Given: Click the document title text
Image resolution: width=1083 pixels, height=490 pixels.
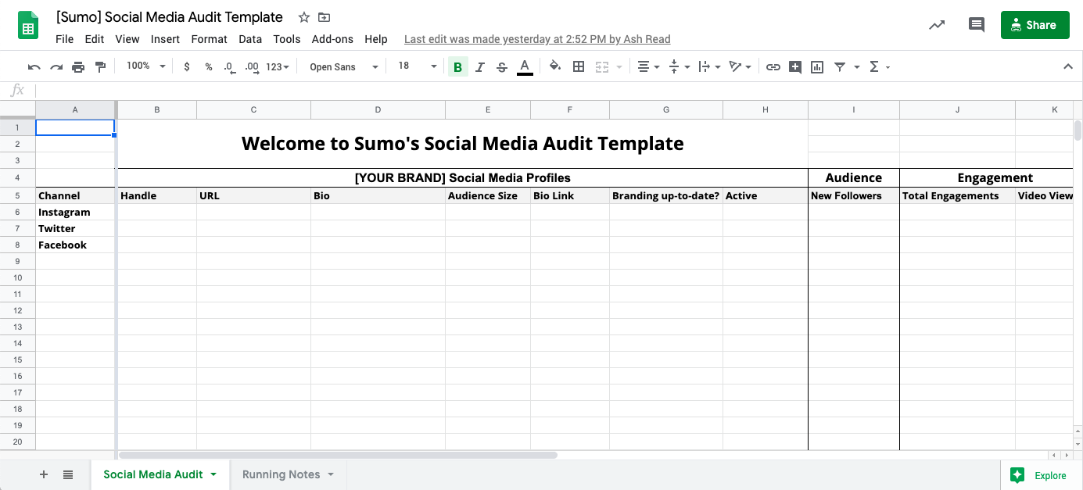Looking at the screenshot, I should tap(170, 17).
